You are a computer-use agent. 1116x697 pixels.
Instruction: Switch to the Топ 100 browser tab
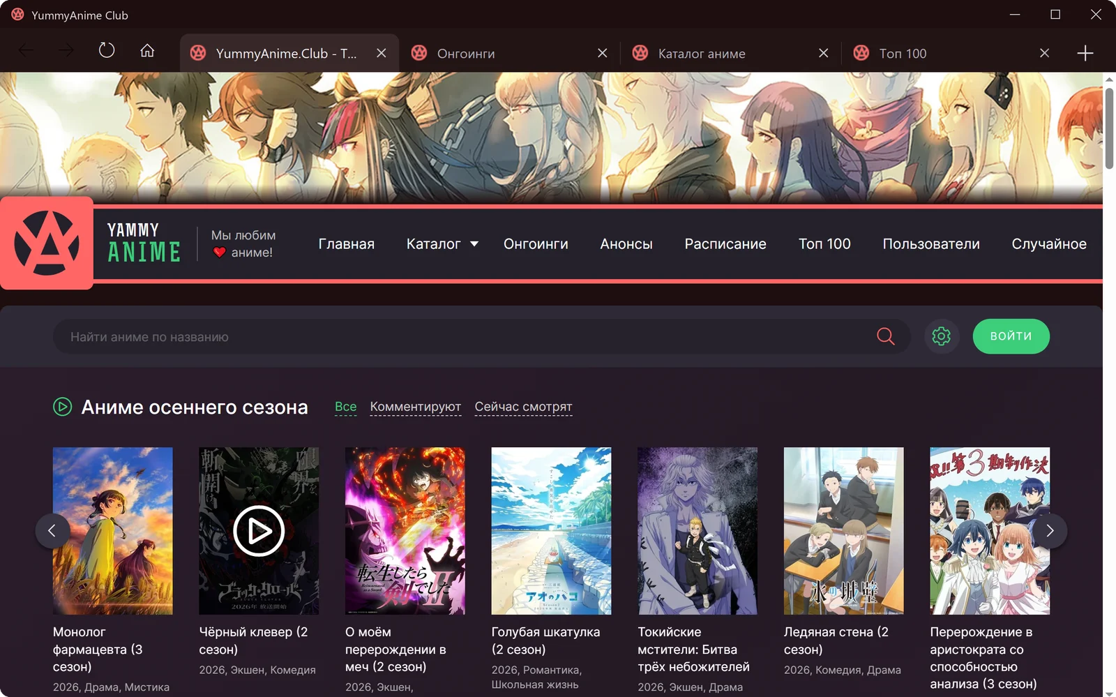click(953, 53)
